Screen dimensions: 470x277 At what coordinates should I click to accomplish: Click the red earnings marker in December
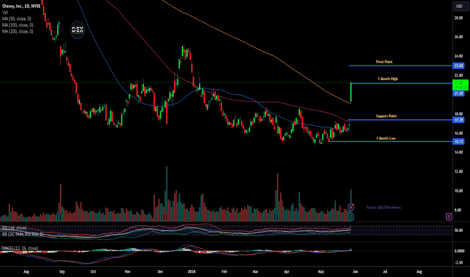coord(165,217)
